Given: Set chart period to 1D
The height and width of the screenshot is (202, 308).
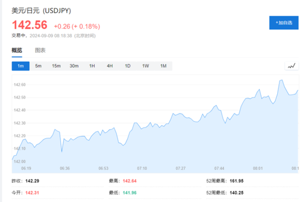Looking at the screenshot, I should click(128, 66).
